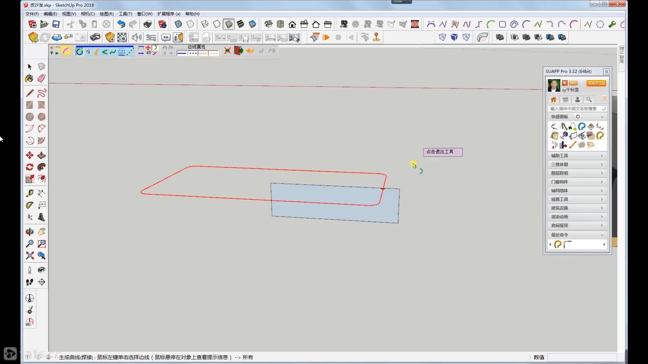Open the 扩展程序(x) menu
Viewport: 648px width, 364px height.
click(x=169, y=14)
